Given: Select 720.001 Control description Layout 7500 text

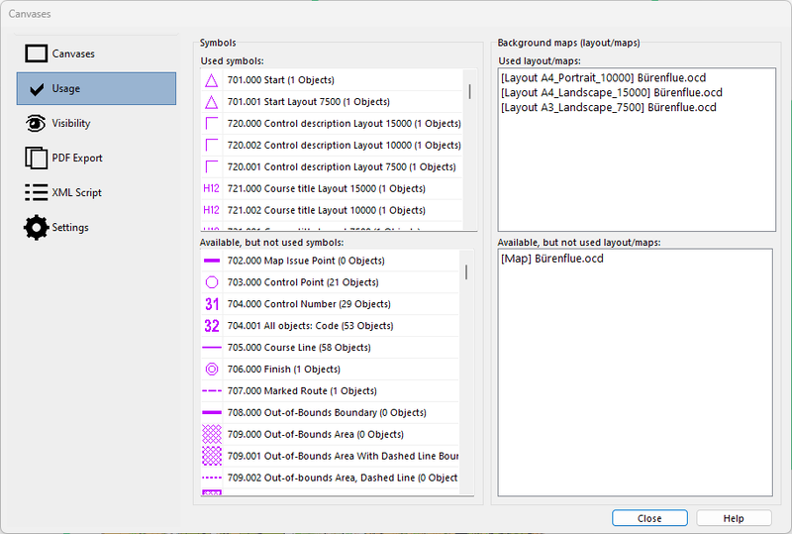Looking at the screenshot, I should (342, 166).
